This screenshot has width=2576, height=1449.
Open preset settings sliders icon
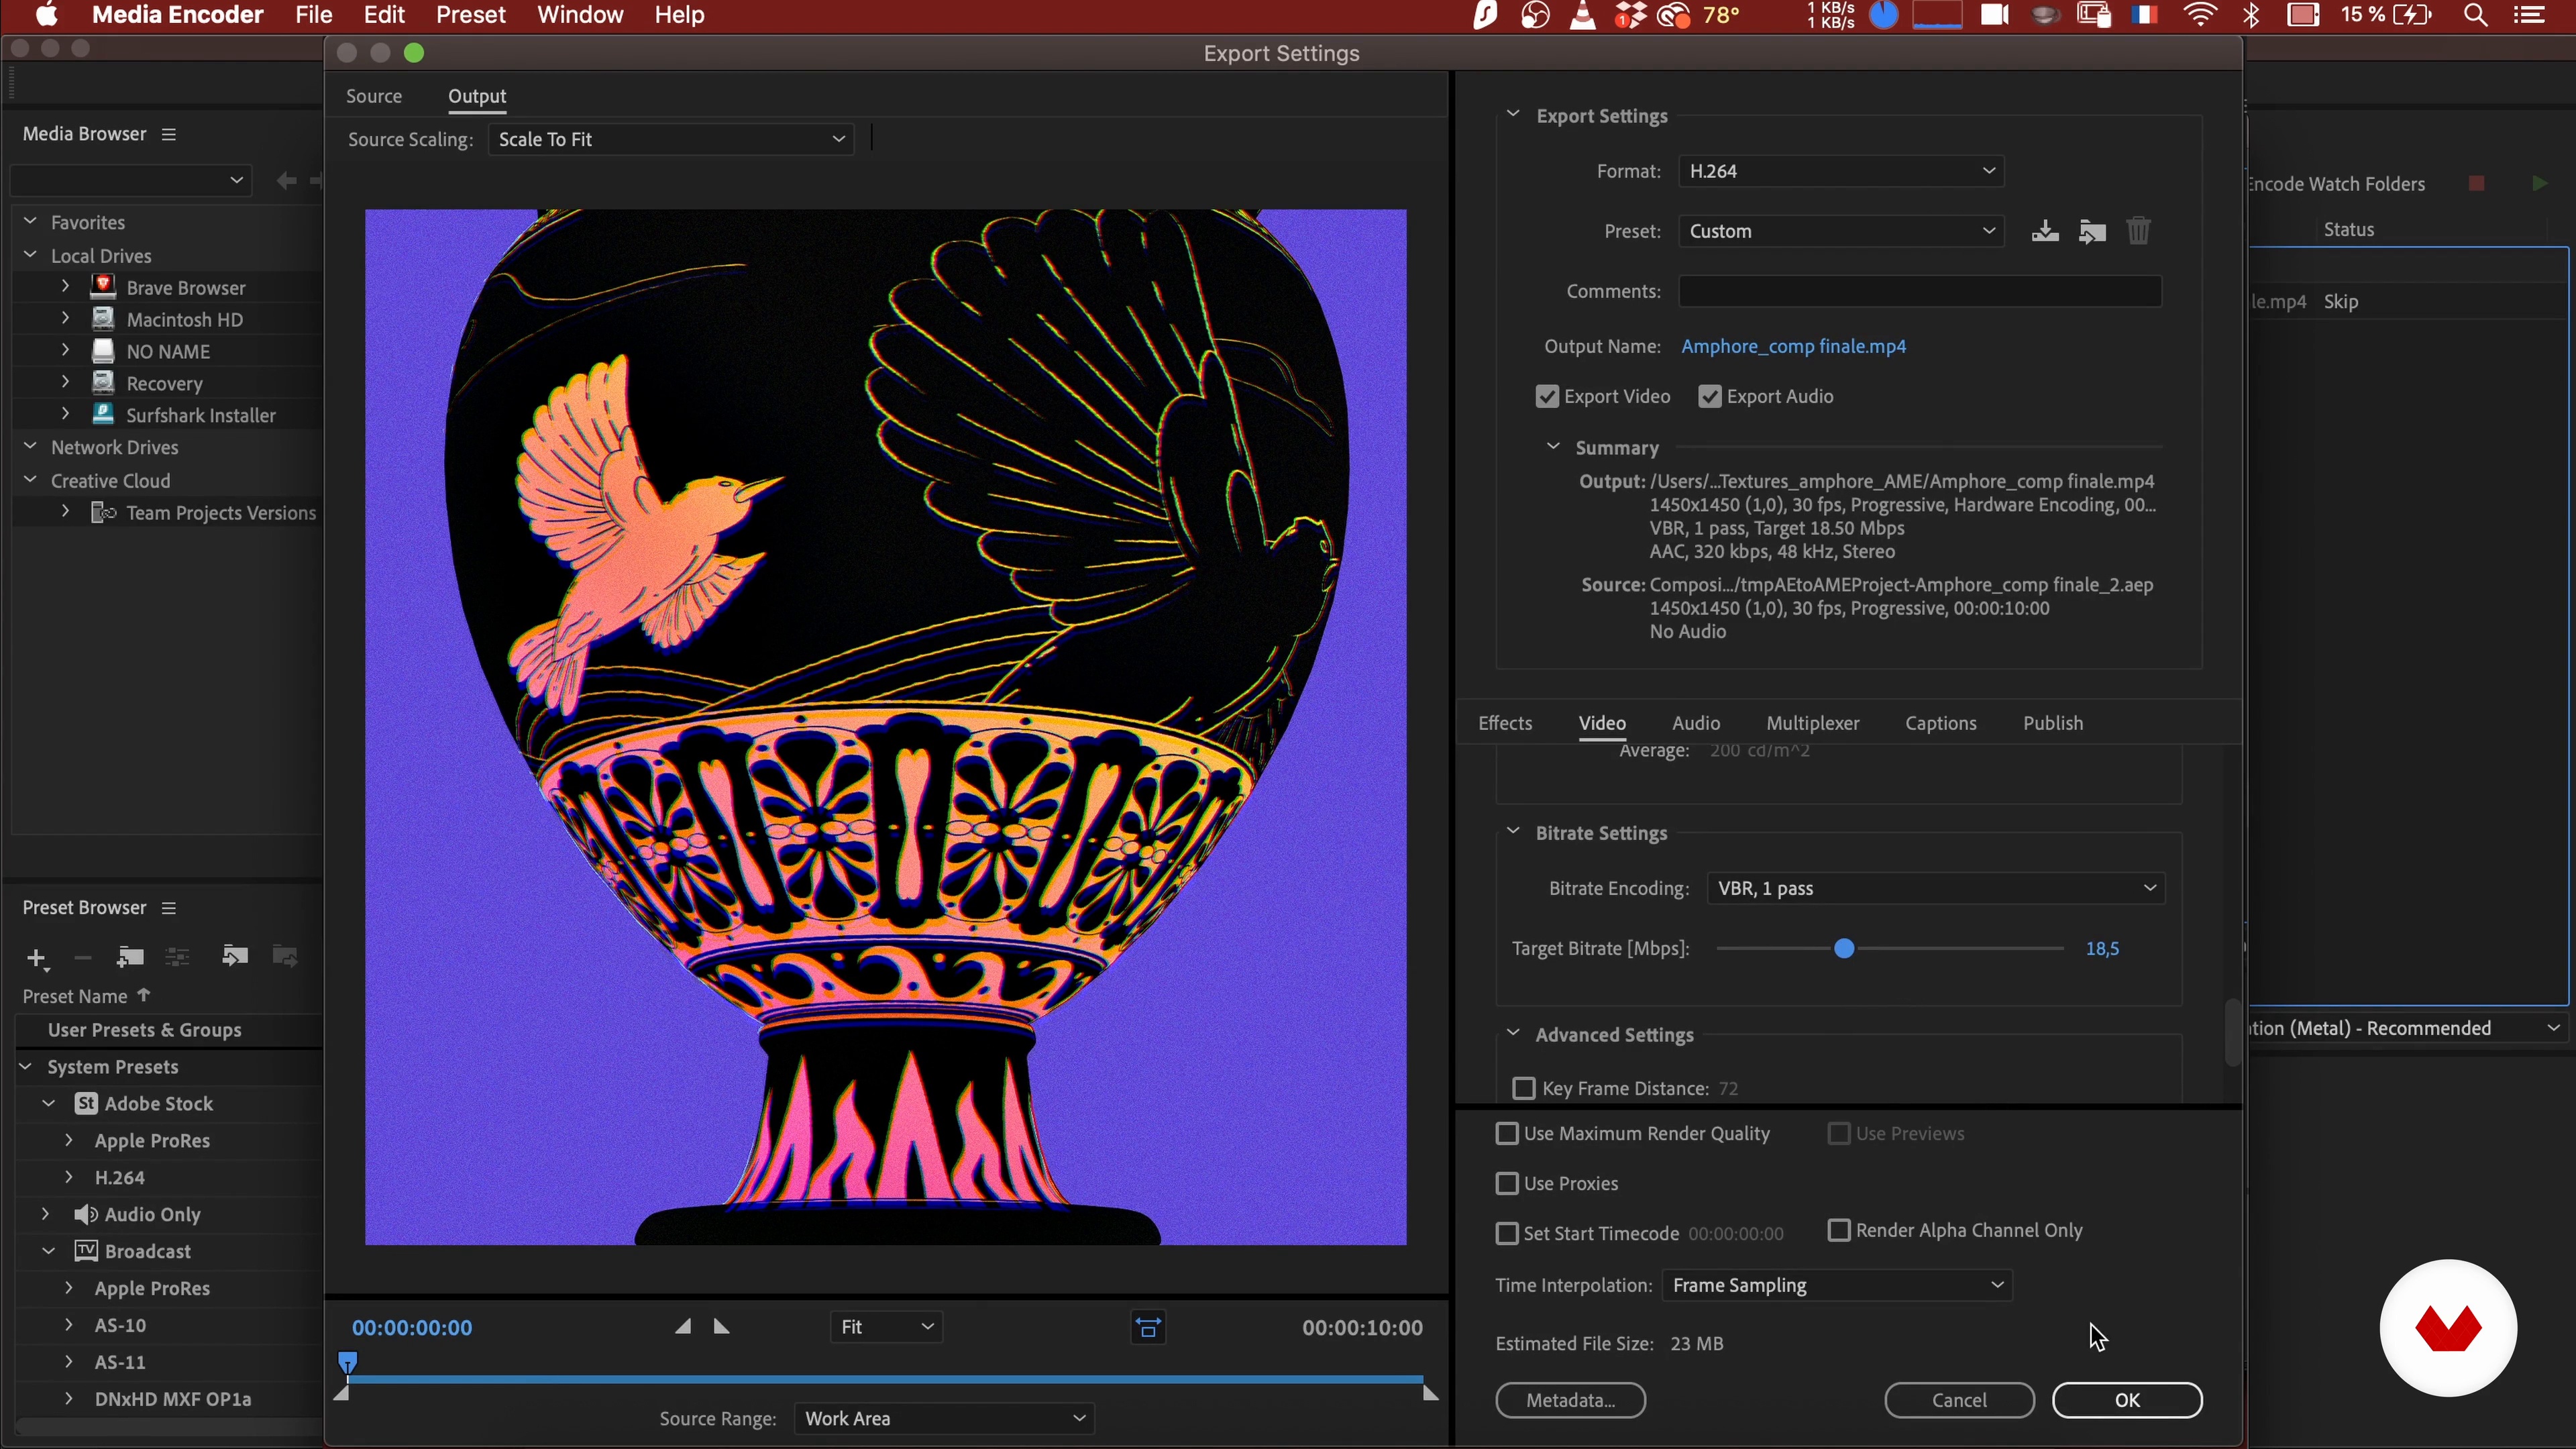[178, 957]
